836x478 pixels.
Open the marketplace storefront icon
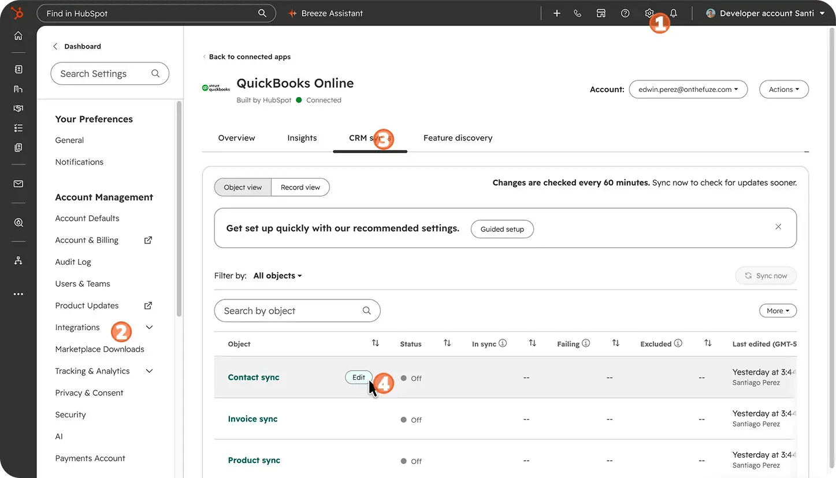click(x=601, y=13)
